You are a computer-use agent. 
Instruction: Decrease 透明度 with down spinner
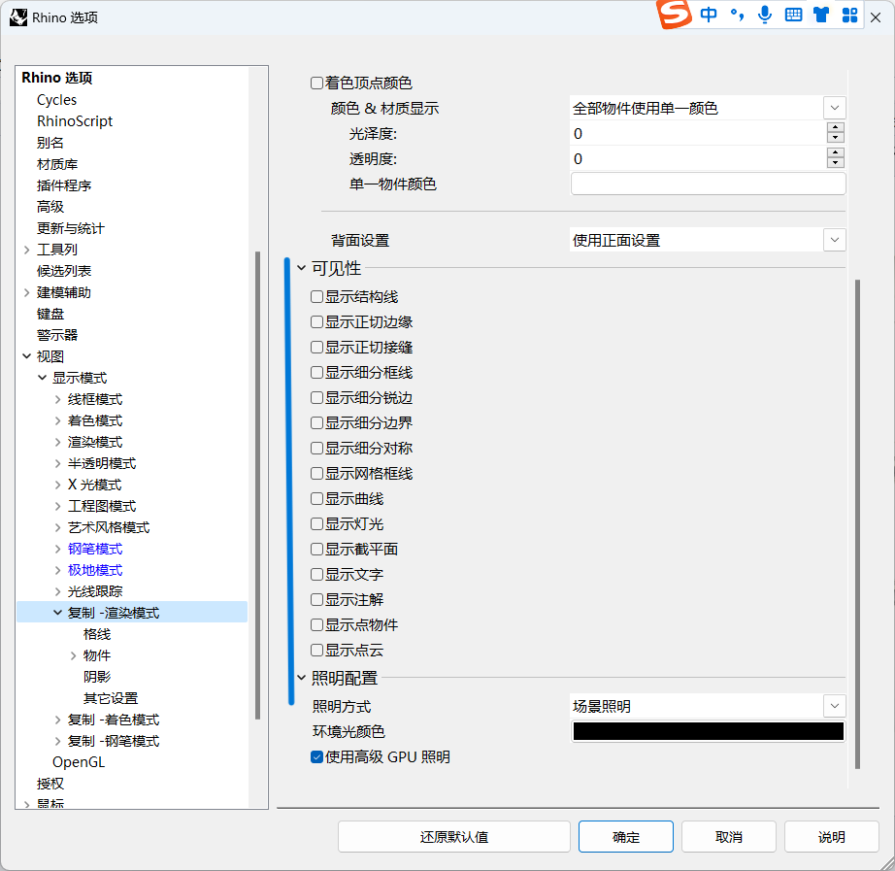click(x=836, y=164)
